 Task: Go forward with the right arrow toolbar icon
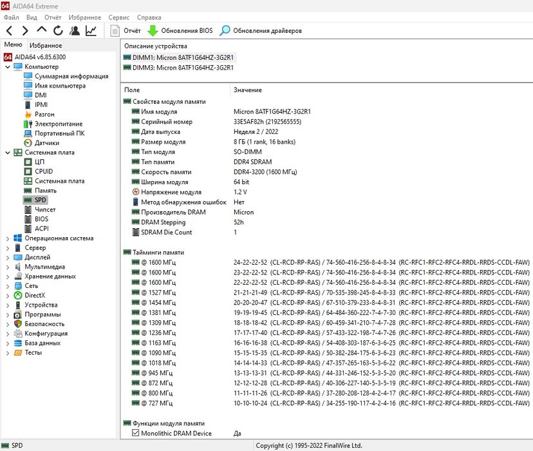click(25, 31)
